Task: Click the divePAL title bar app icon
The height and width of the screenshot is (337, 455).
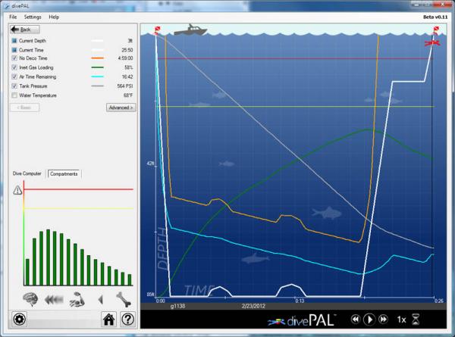Action: click(x=6, y=6)
